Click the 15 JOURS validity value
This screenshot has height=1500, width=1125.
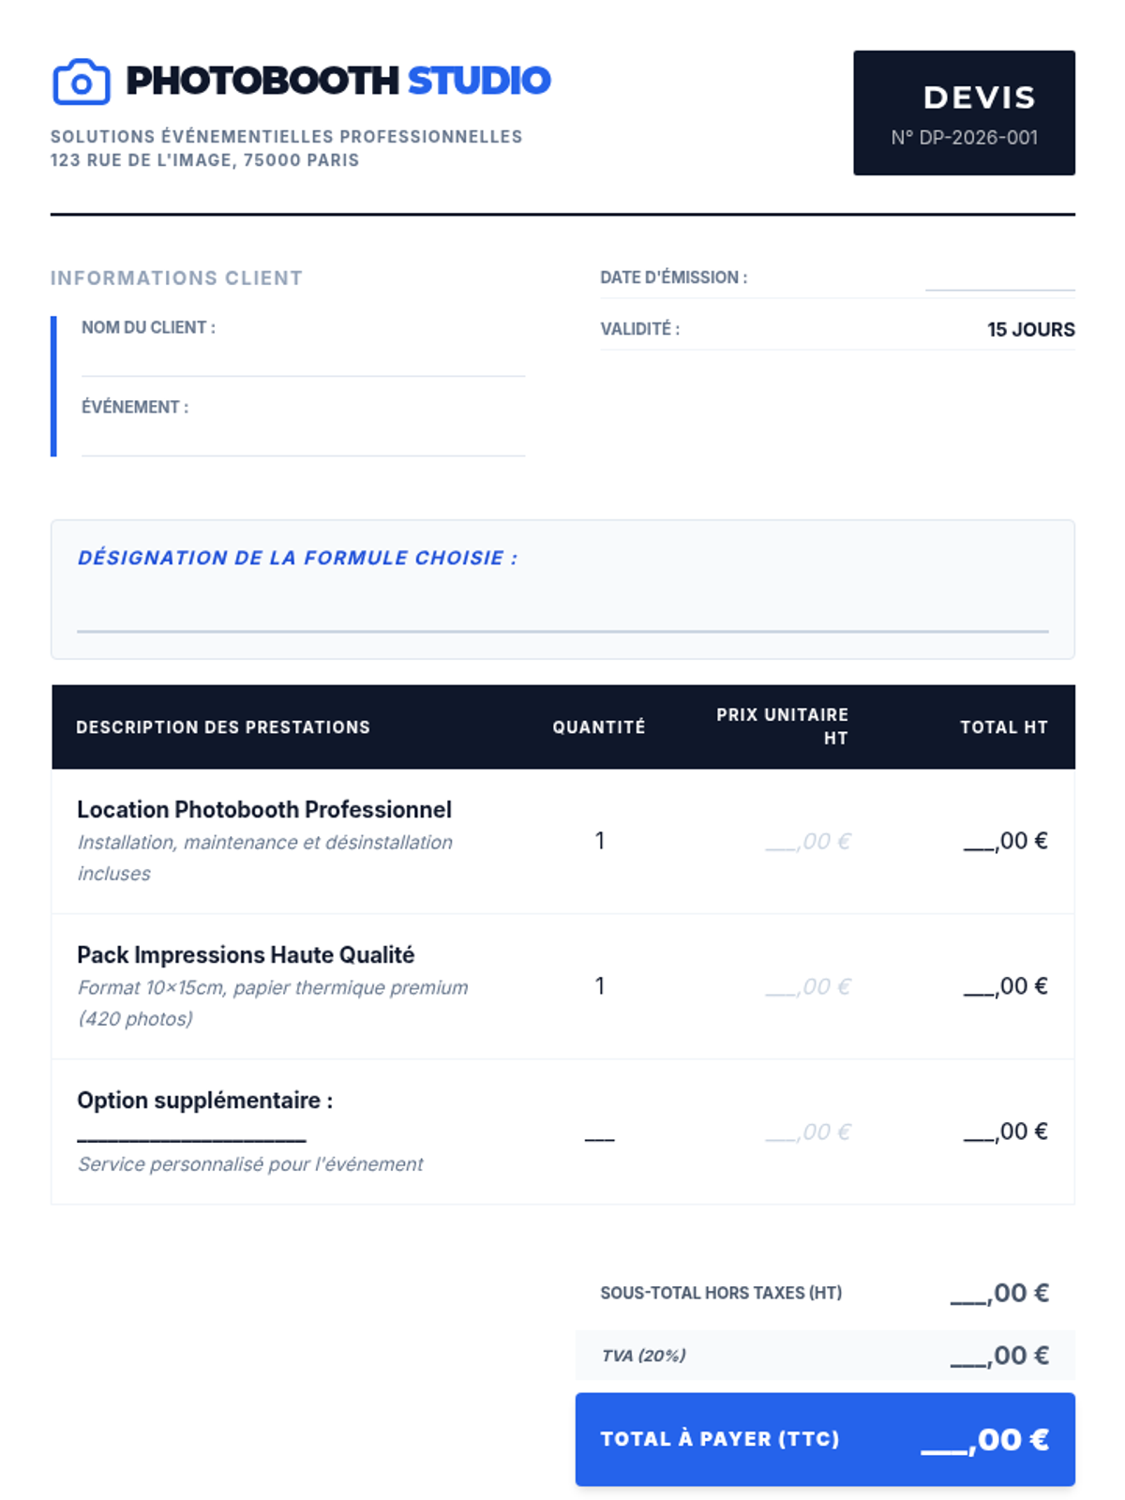(1030, 329)
